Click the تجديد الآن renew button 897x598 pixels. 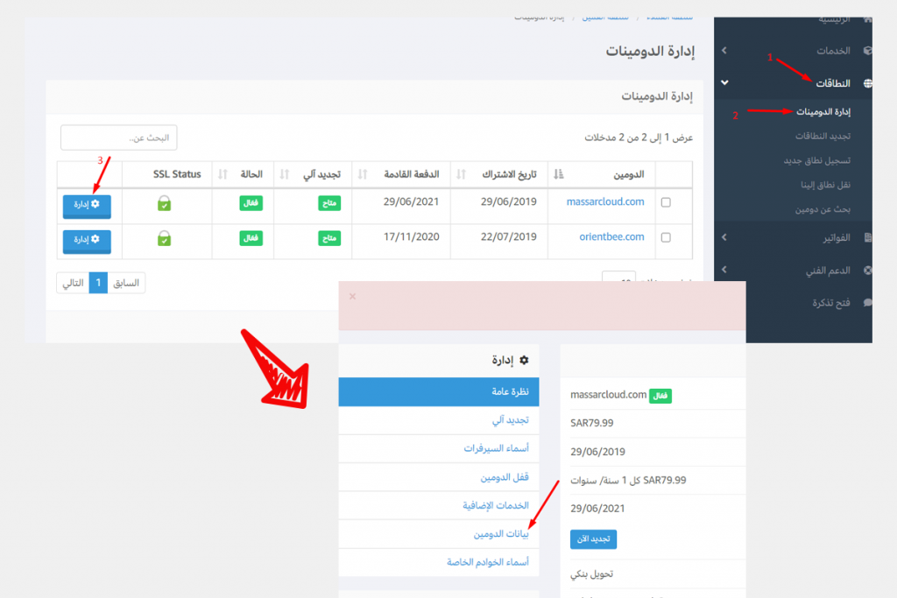(x=593, y=539)
